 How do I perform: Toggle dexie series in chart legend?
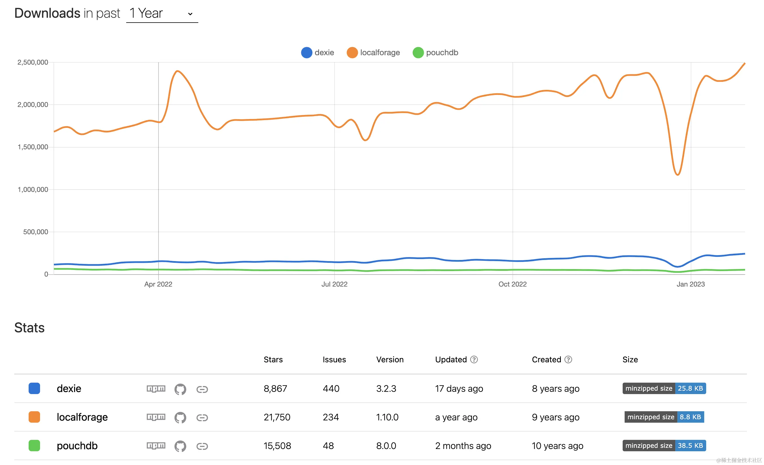[318, 53]
